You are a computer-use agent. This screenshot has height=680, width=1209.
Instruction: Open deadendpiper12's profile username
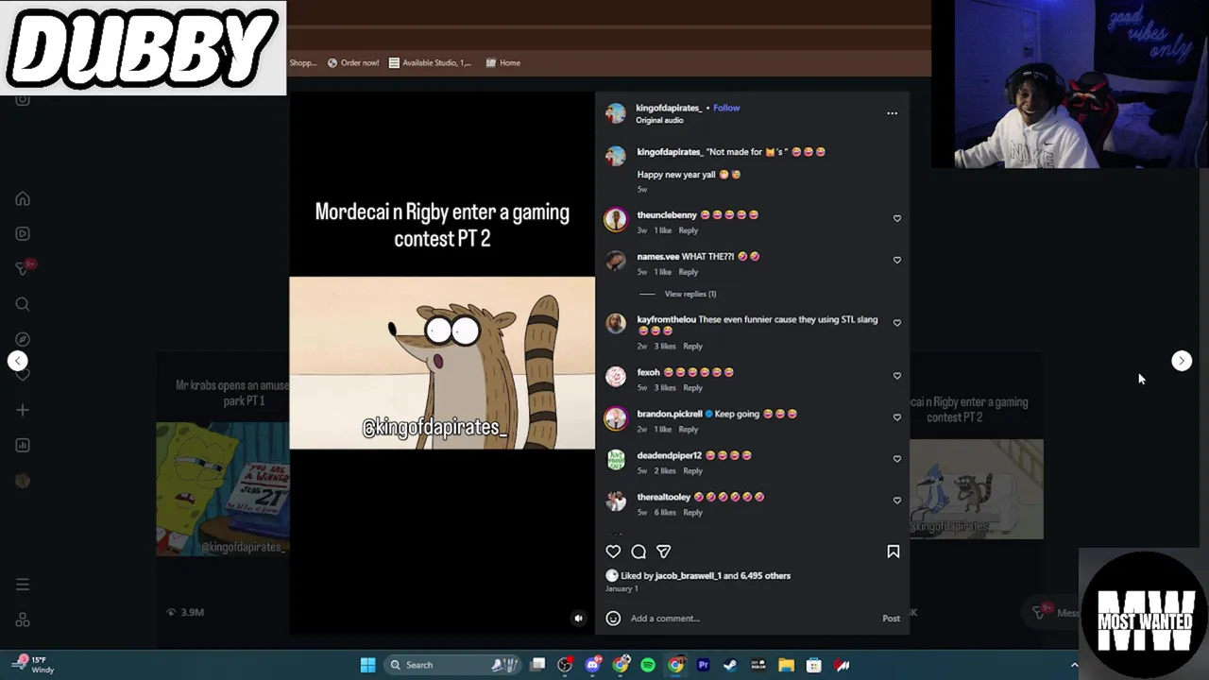(x=670, y=455)
